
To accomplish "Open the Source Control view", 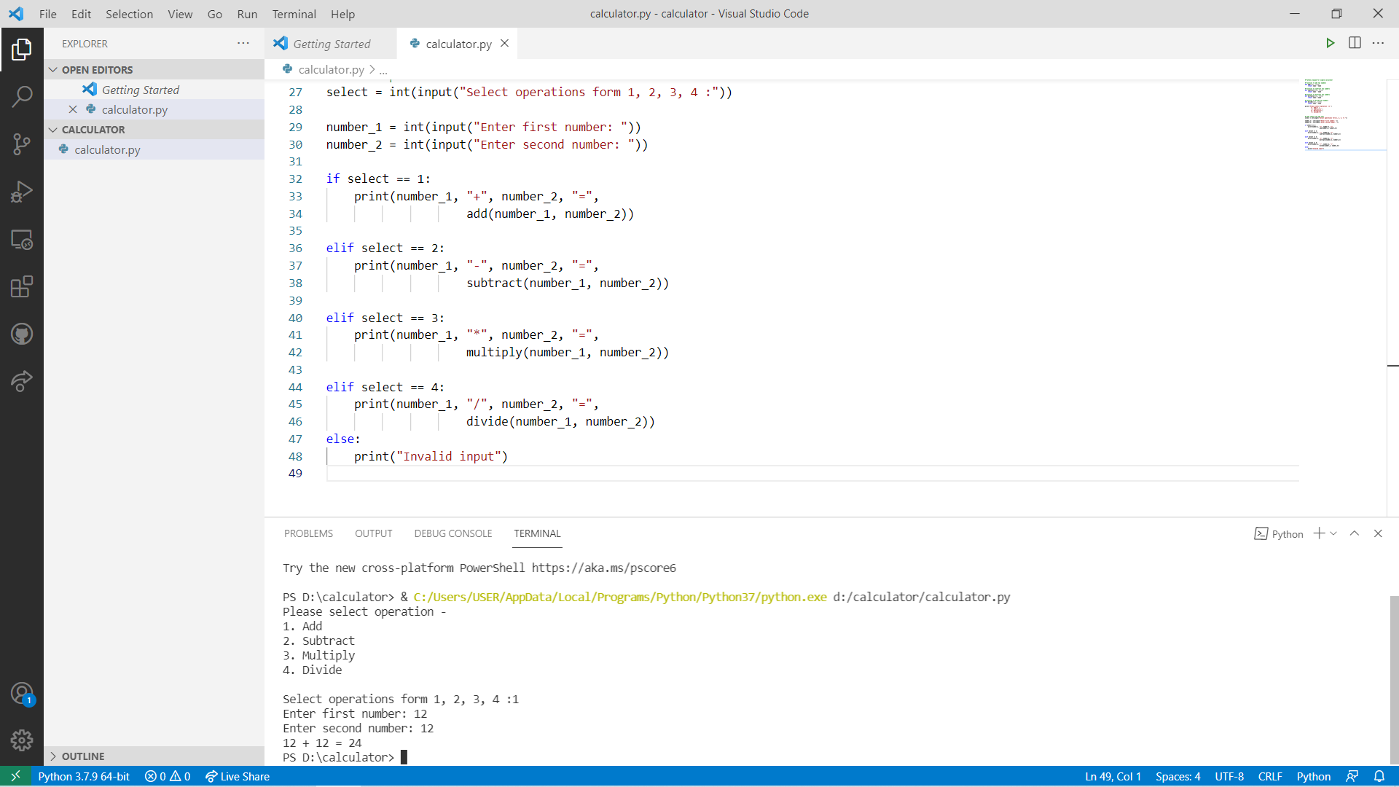I will pos(22,144).
